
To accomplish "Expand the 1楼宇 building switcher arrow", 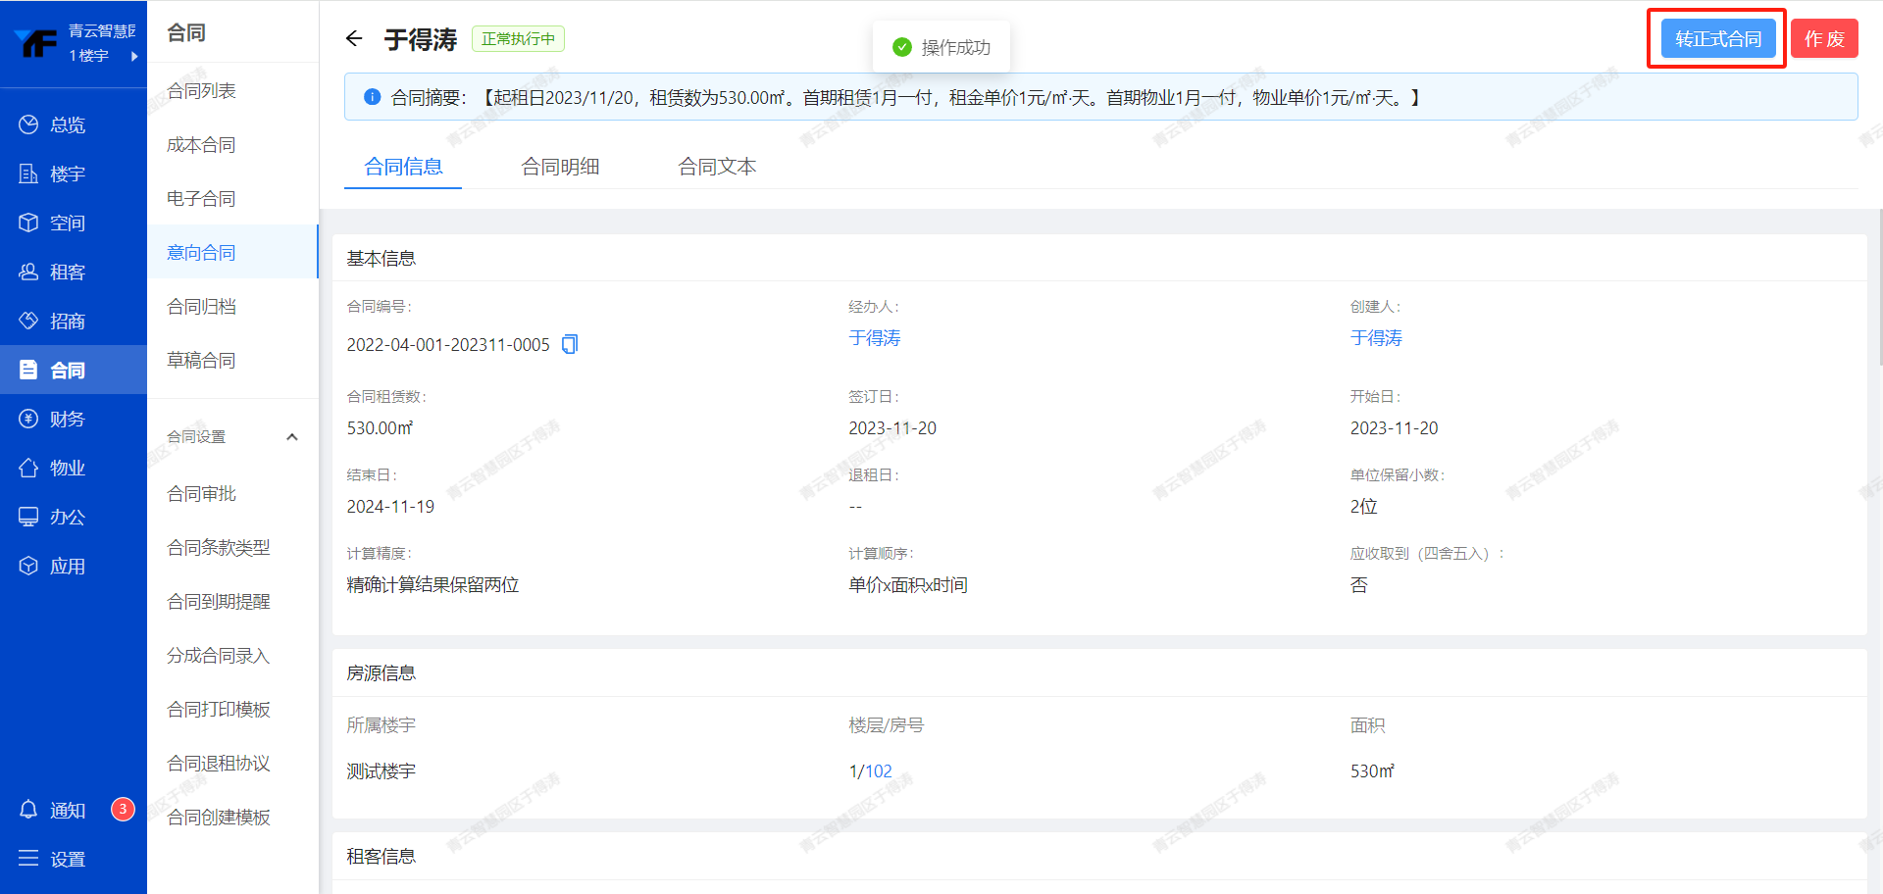I will pyautogui.click(x=134, y=56).
